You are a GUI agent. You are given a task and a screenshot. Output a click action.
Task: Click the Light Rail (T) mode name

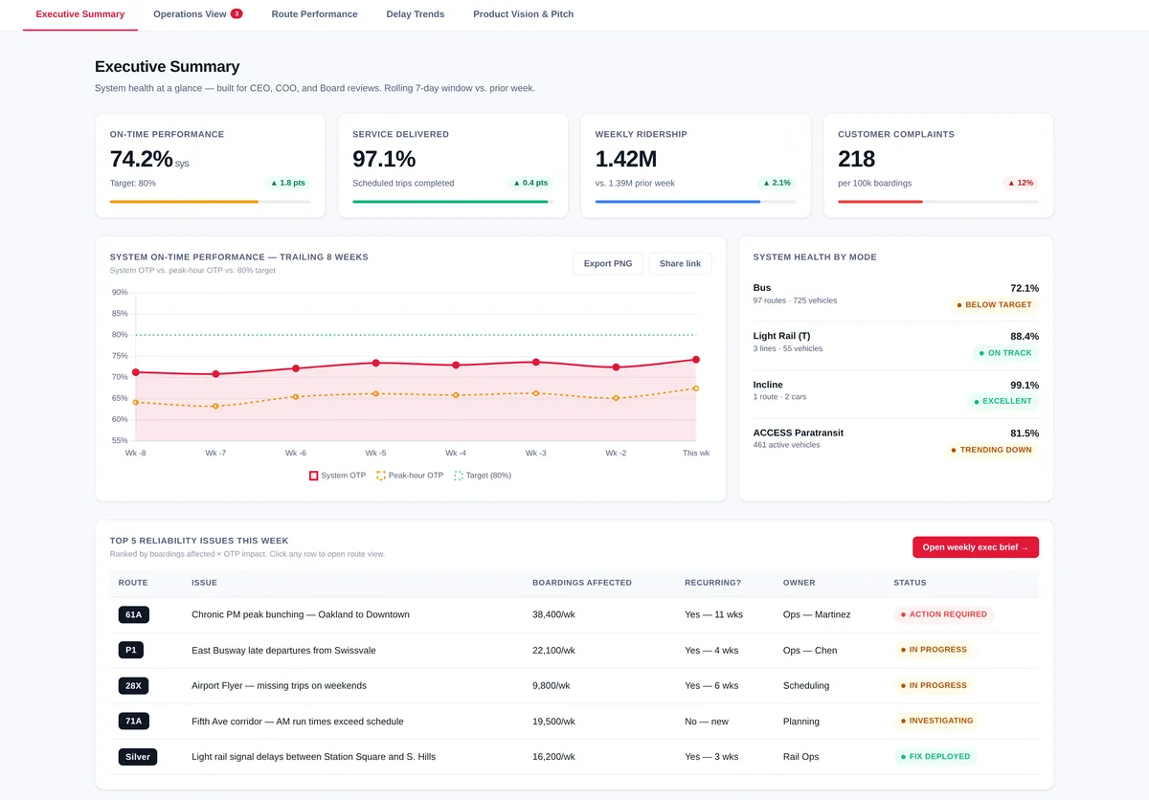tap(781, 336)
